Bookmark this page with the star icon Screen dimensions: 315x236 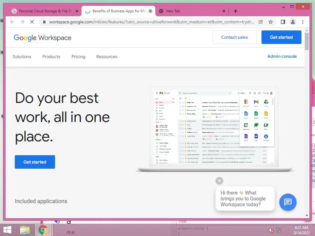click(x=271, y=22)
